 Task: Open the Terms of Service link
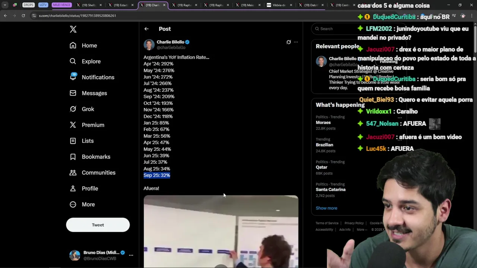[x=327, y=223]
